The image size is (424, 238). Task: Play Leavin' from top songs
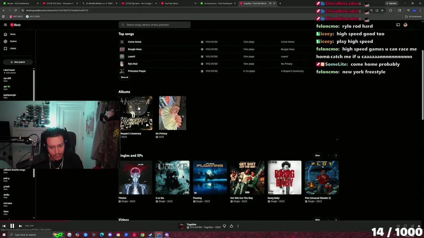tap(132, 57)
